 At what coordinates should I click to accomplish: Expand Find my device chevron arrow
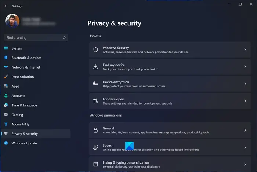[x=245, y=67]
